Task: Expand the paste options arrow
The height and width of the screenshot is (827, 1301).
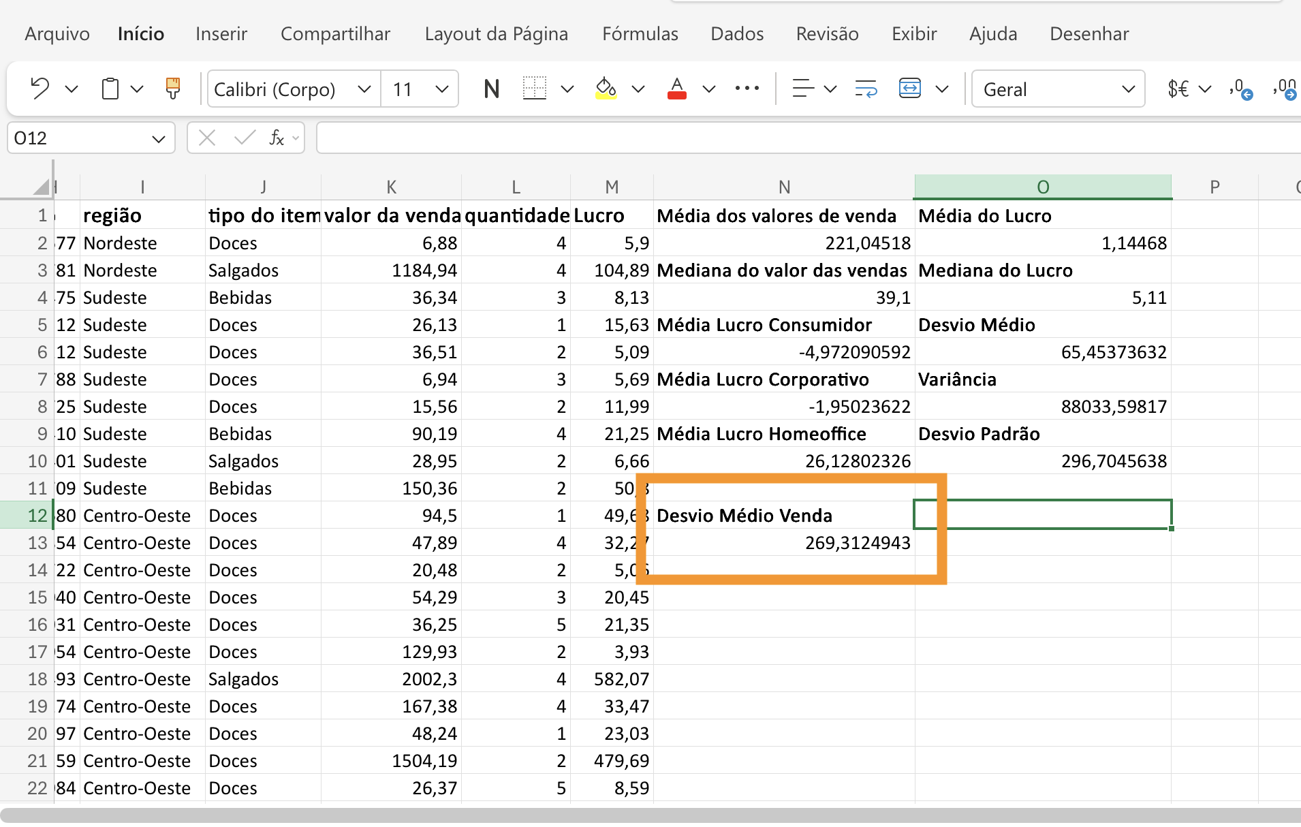Action: [x=137, y=89]
